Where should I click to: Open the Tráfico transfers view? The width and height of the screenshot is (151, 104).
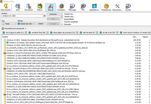pyautogui.click(x=40, y=7)
